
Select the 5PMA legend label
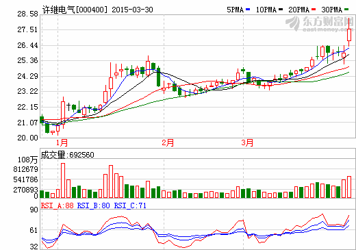point(236,10)
